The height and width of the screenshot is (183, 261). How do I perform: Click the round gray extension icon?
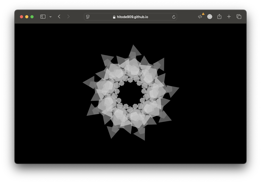click(x=210, y=16)
